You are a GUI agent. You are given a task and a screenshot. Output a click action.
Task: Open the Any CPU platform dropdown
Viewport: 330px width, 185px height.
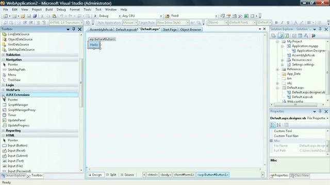(x=161, y=16)
